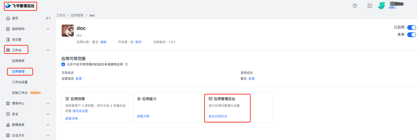Click 编辑 next to 应用分类
This screenshot has width=417, height=140.
tap(103, 42)
